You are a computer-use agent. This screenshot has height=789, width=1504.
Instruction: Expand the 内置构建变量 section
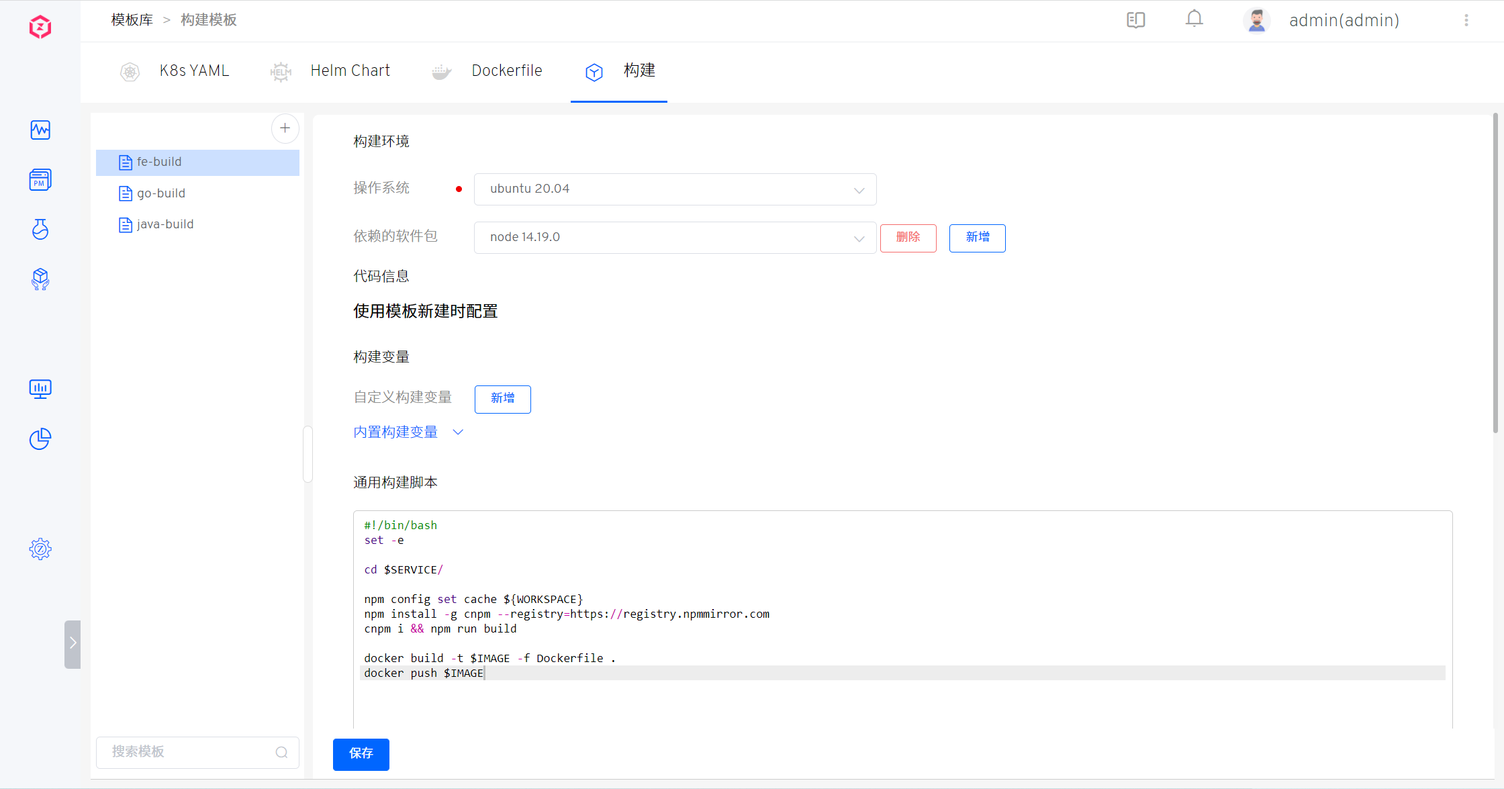click(x=408, y=432)
